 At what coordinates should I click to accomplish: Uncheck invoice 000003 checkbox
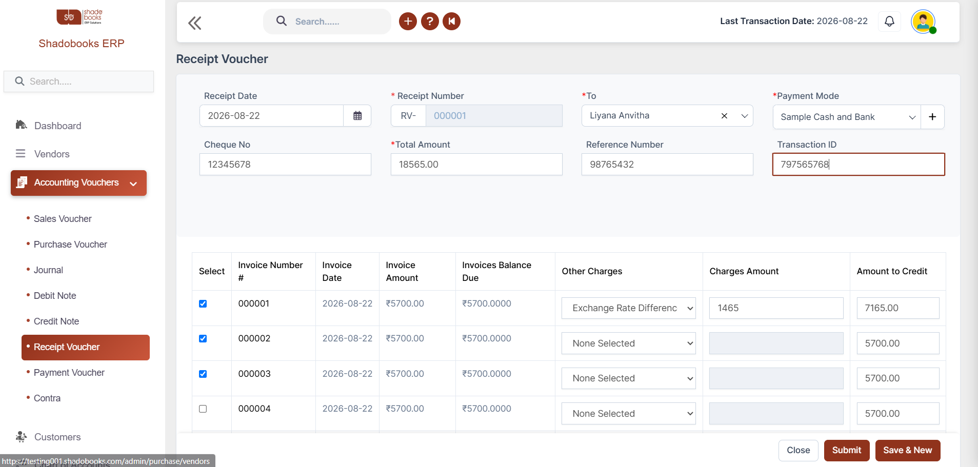(x=203, y=374)
